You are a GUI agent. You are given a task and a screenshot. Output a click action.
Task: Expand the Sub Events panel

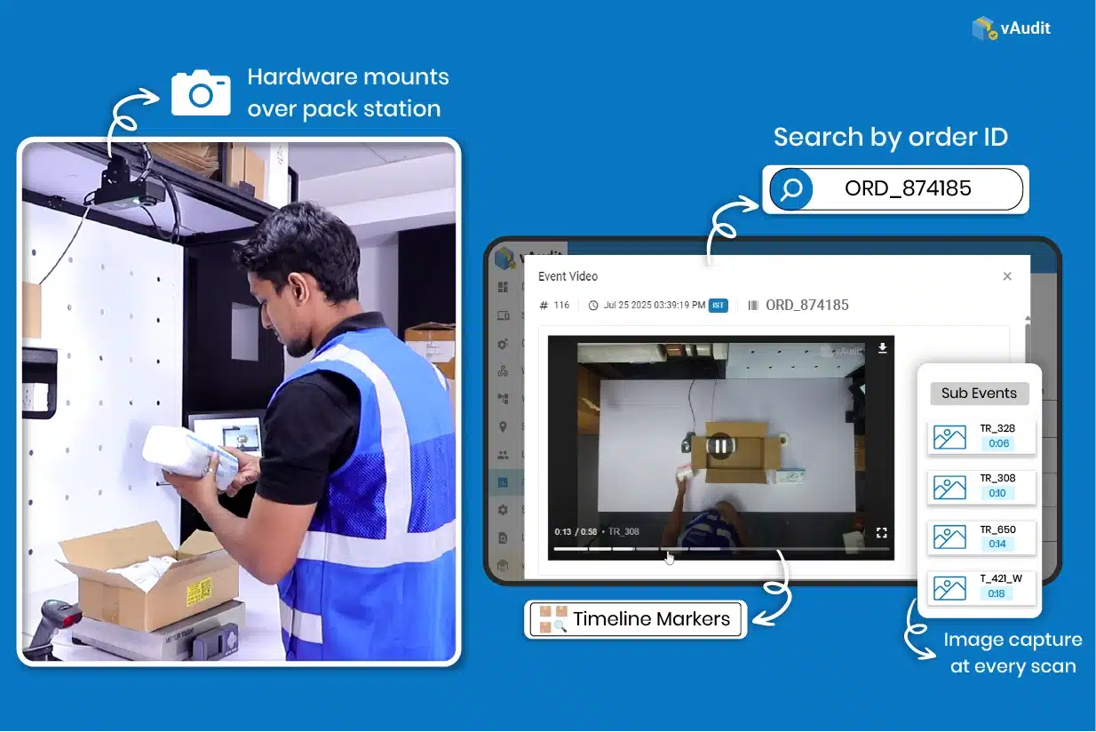point(978,393)
